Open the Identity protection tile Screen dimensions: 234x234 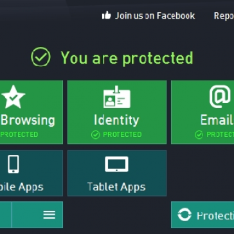click(117, 112)
